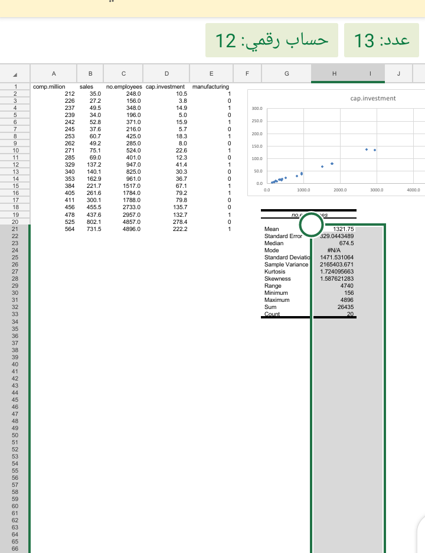Viewport: 425px width, 553px height.
Task: Select column F header
Action: (247, 73)
